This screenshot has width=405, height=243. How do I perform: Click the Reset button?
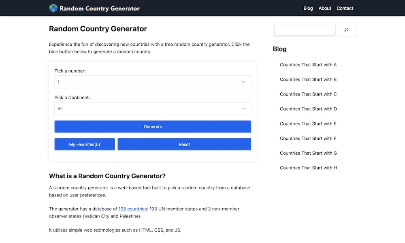[184, 144]
